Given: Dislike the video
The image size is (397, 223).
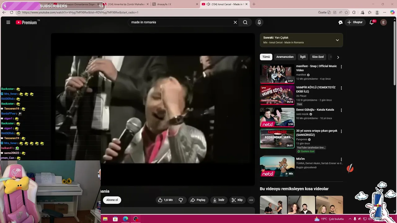Looking at the screenshot, I should (181, 200).
